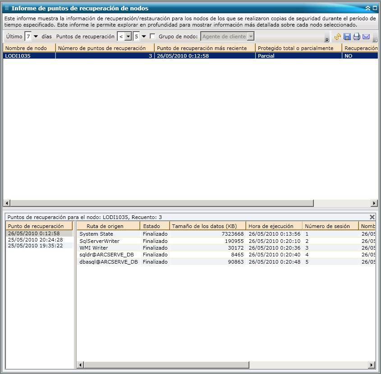The height and width of the screenshot is (374, 381).
Task: Select the SqlServerWriter source row
Action: (226, 241)
